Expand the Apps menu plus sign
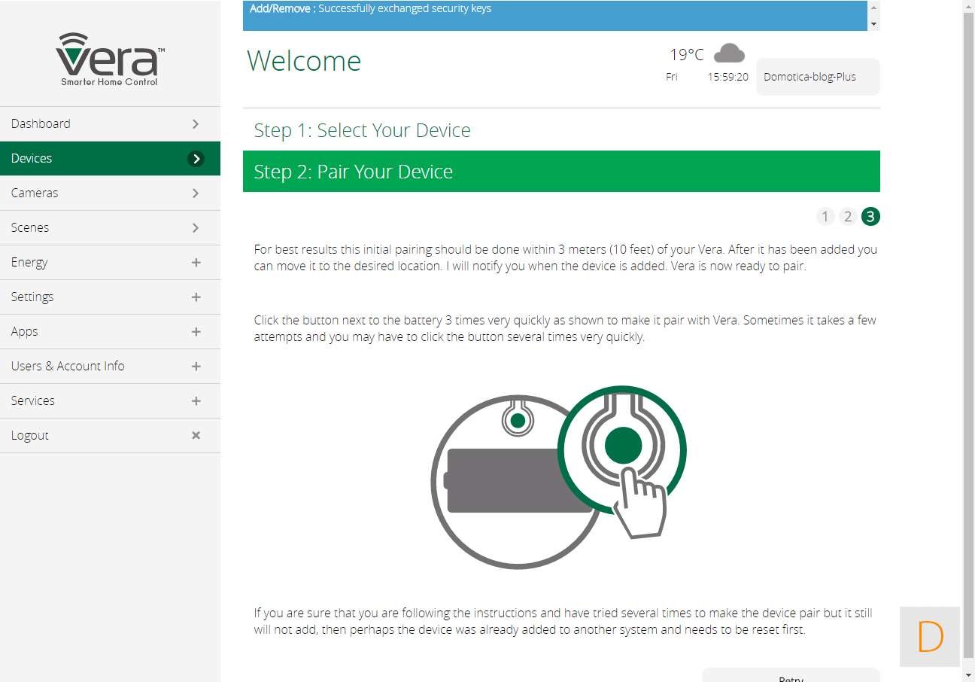 point(196,331)
